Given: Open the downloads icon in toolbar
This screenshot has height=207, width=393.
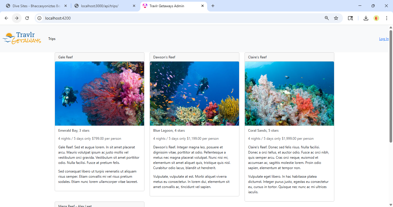Looking at the screenshot, I should [366, 18].
